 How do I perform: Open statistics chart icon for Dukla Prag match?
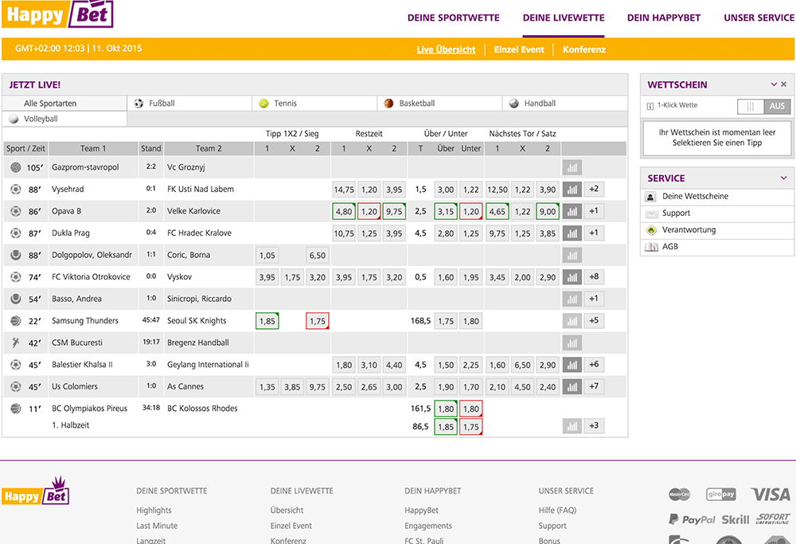[572, 233]
